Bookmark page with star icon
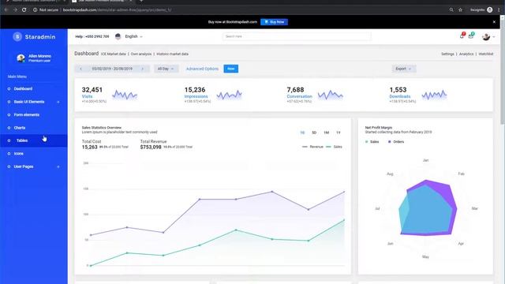 pos(460,10)
